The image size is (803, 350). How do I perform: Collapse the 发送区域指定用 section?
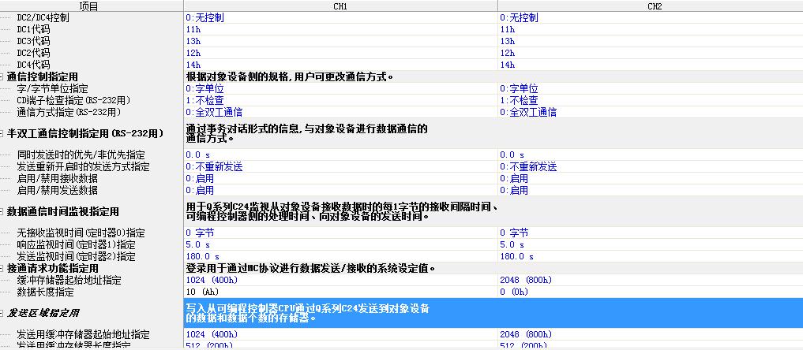pos(3,314)
